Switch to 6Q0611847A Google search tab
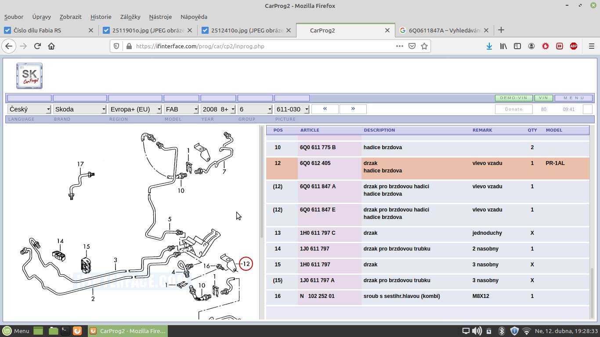This screenshot has width=600, height=337. coord(444,30)
